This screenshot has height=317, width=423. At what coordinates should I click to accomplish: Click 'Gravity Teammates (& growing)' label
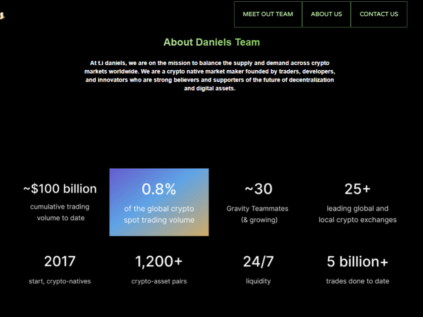[x=258, y=214]
